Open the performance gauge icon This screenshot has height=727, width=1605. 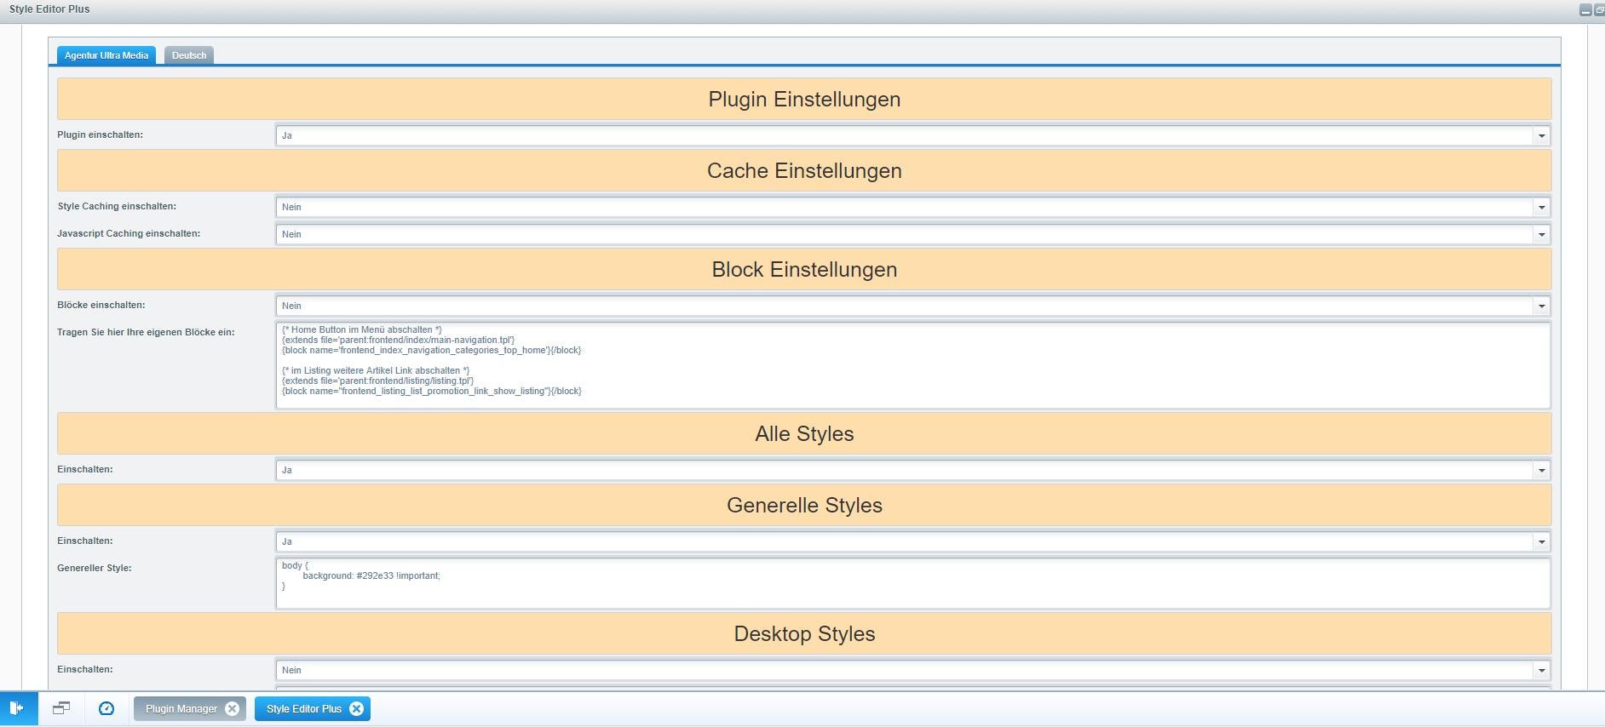pyautogui.click(x=106, y=708)
